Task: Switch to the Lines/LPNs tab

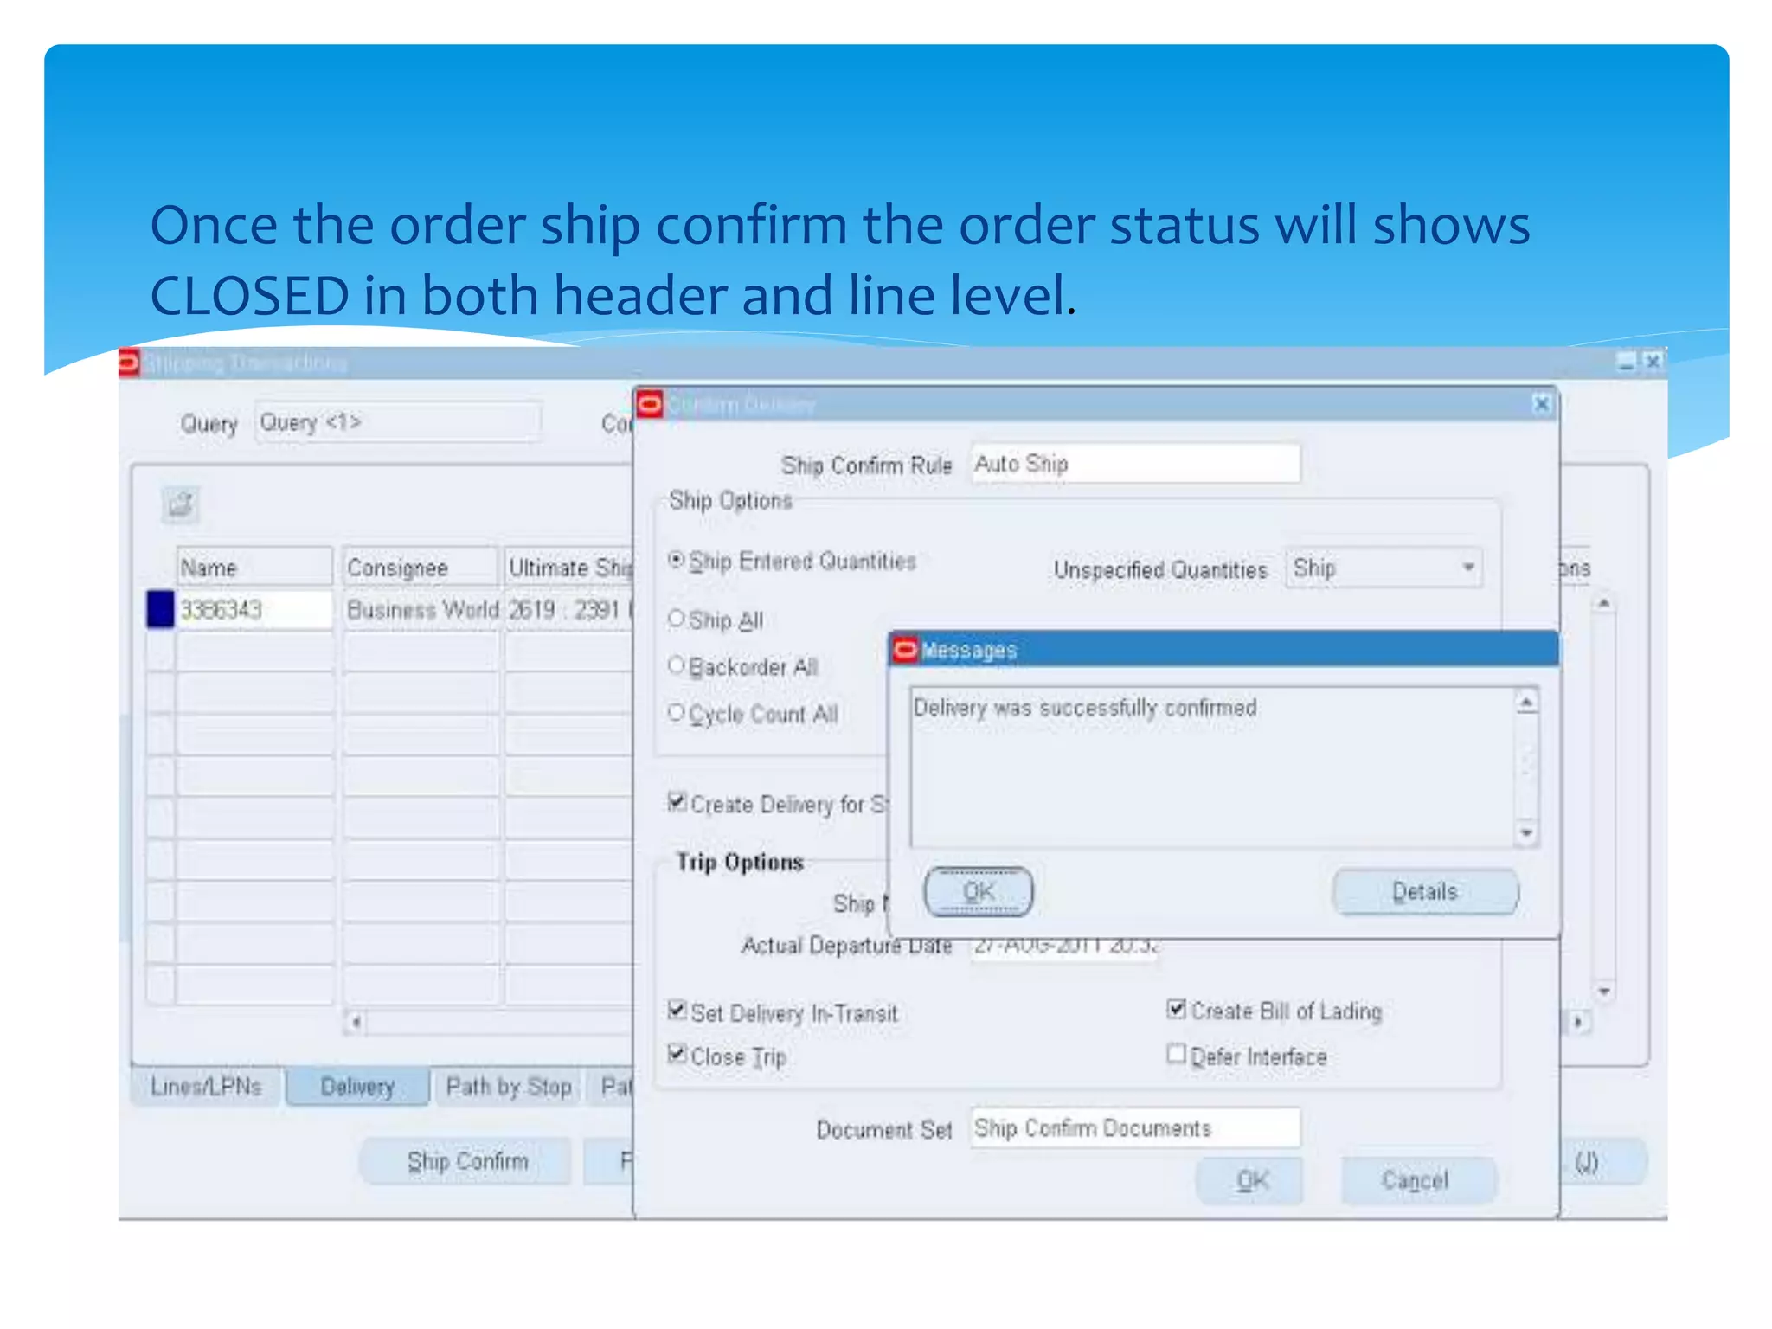Action: pyautogui.click(x=206, y=1087)
